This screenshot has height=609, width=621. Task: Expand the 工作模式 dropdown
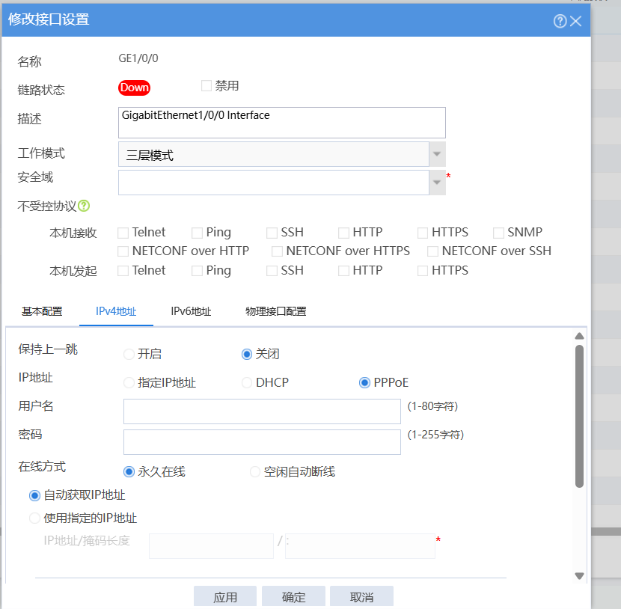tap(437, 155)
